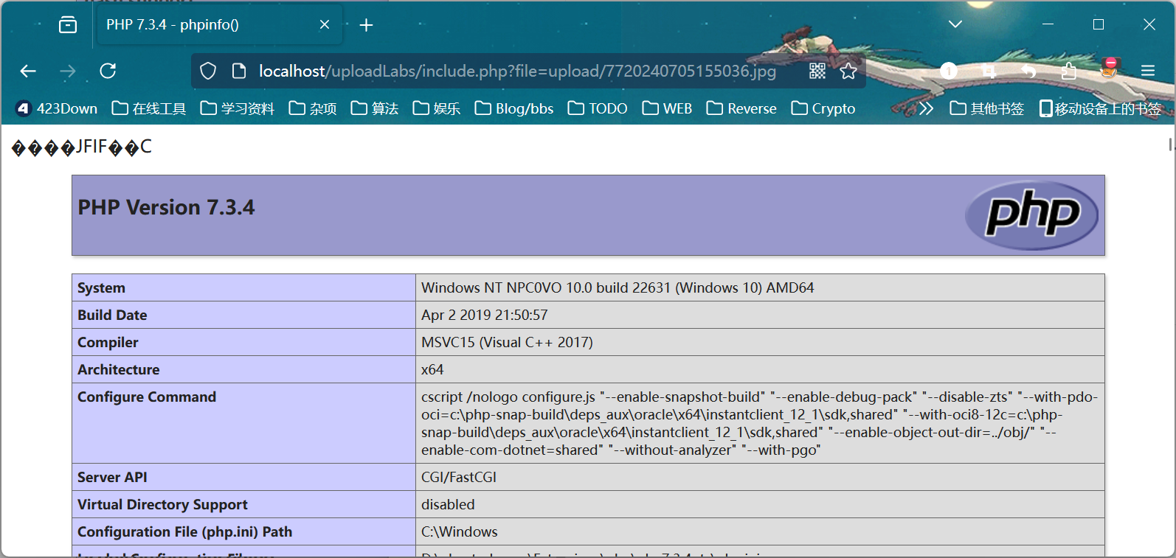This screenshot has width=1176, height=558.
Task: Go back to the previous page
Action: tap(28, 71)
